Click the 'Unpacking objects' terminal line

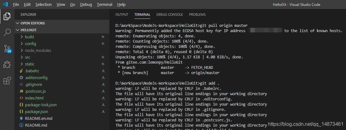[179, 57]
